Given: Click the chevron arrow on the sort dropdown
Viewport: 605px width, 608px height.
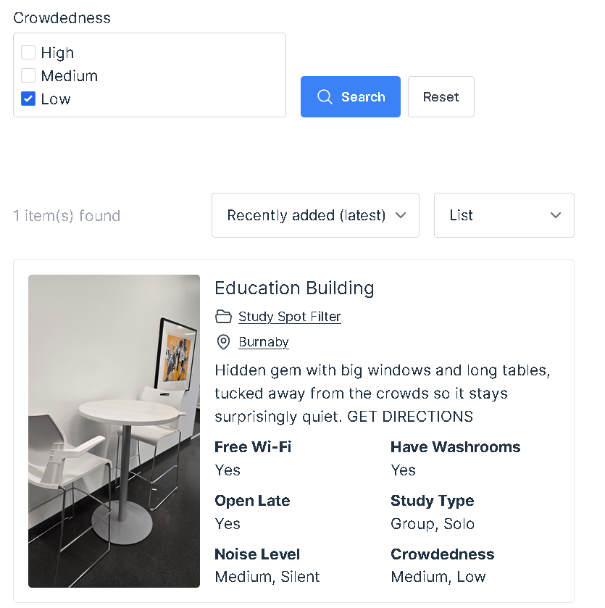Looking at the screenshot, I should [x=401, y=215].
